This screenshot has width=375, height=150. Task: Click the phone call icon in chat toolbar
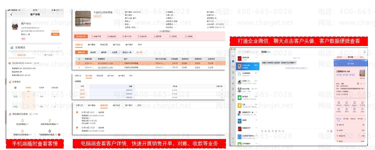(283, 131)
